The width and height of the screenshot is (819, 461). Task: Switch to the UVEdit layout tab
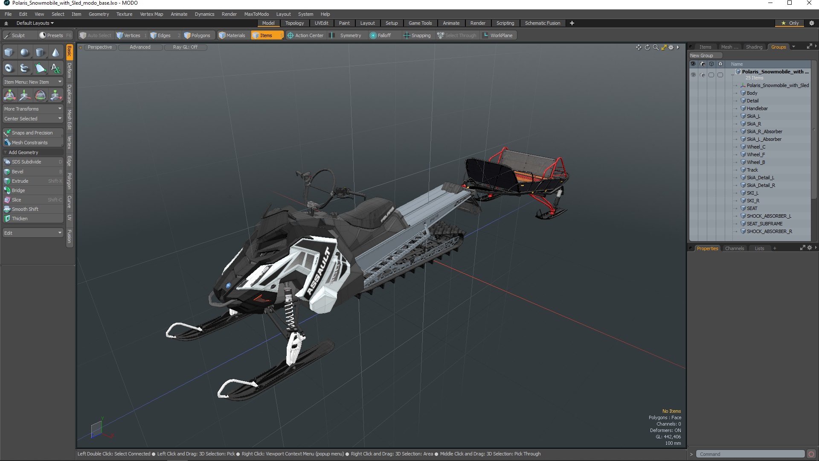[321, 23]
